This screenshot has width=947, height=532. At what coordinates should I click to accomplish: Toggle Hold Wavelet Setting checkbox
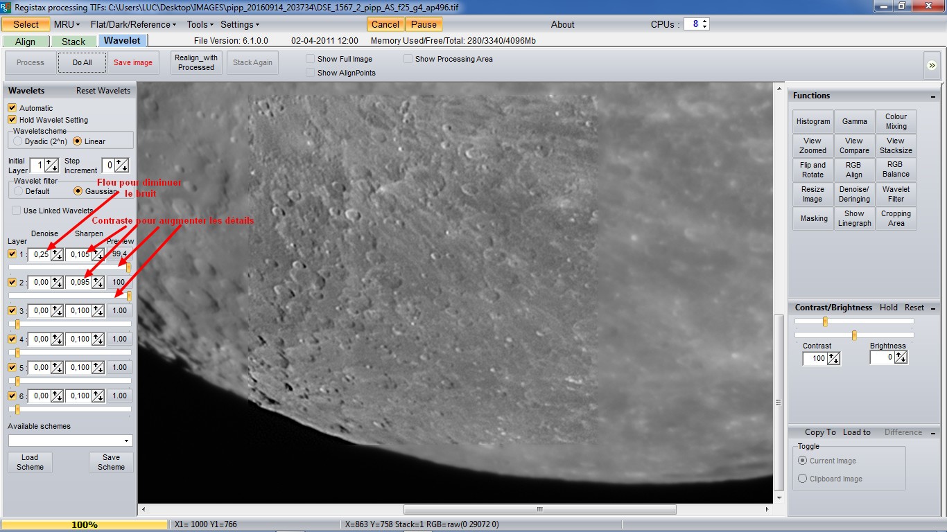12,120
